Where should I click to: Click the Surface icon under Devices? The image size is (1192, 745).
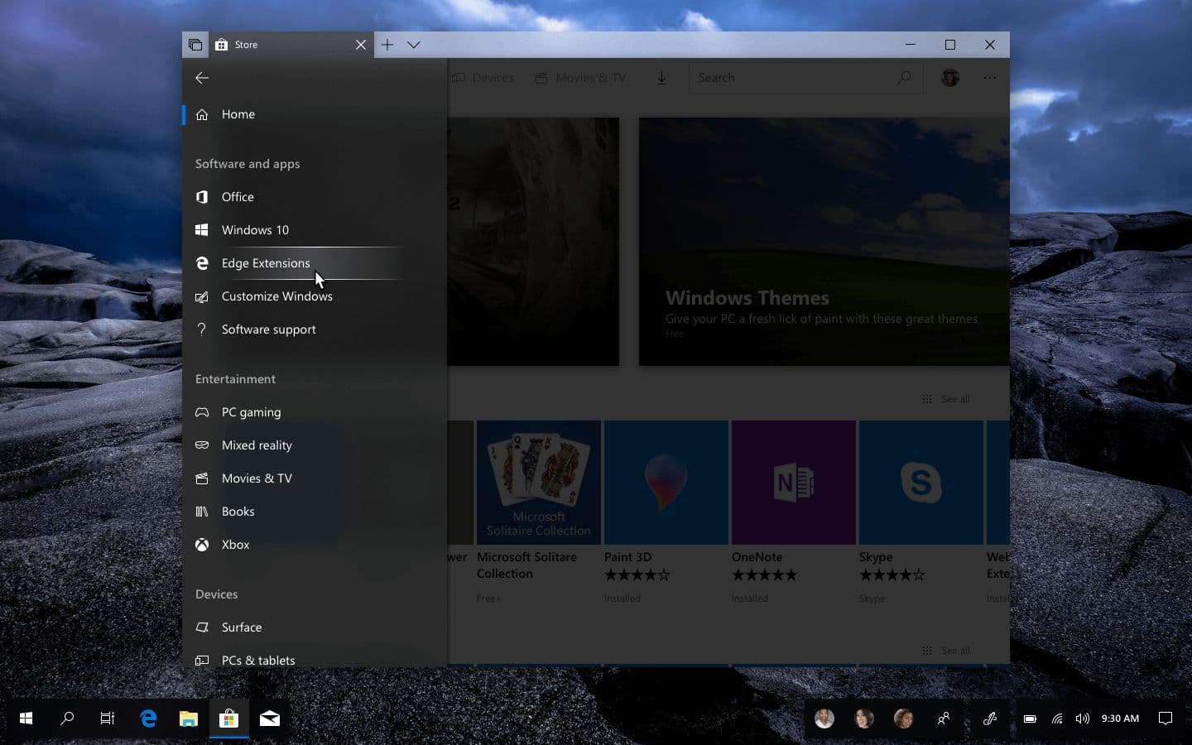tap(202, 627)
